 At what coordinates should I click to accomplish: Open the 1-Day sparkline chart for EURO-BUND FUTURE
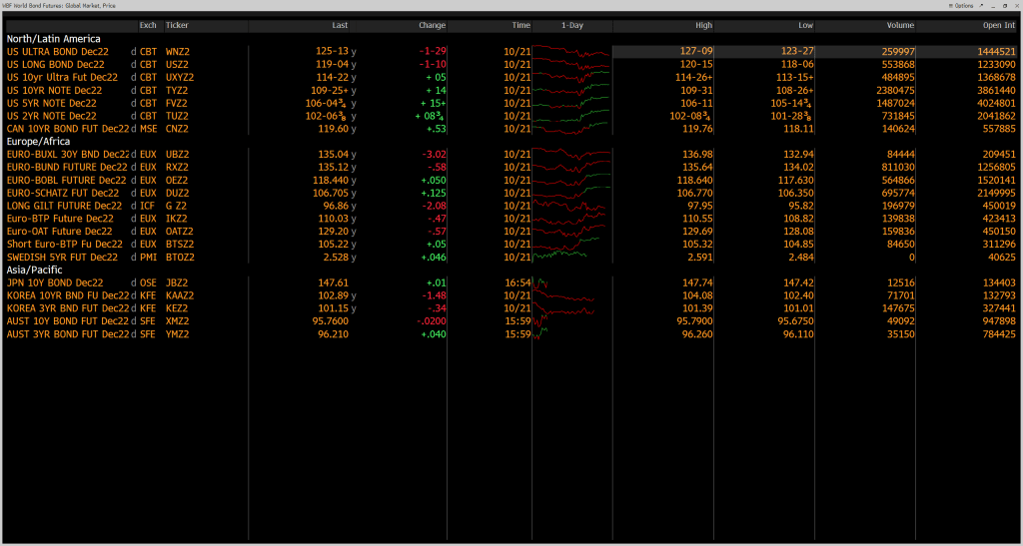point(570,167)
